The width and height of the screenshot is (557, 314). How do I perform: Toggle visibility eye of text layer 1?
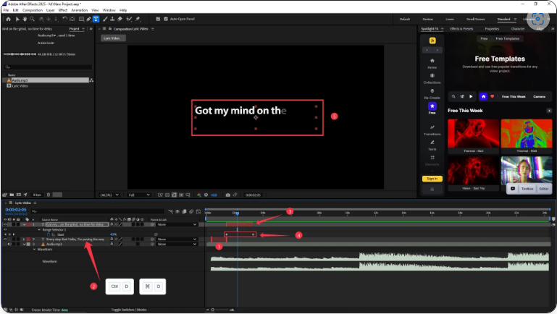[5, 224]
